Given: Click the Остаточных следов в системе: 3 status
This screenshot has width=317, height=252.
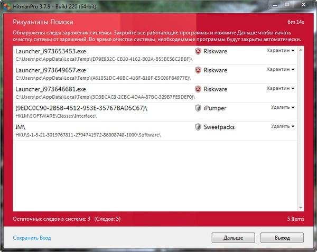Looking at the screenshot, I should (x=52, y=219).
